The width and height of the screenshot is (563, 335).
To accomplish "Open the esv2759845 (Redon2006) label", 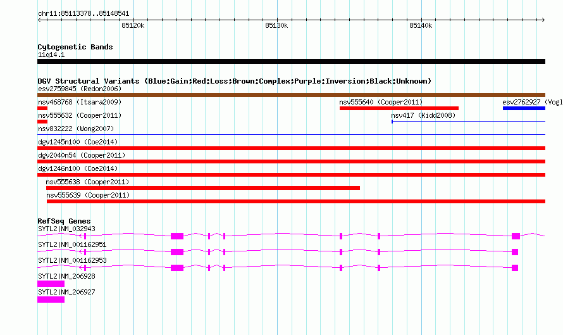I will pyautogui.click(x=80, y=89).
